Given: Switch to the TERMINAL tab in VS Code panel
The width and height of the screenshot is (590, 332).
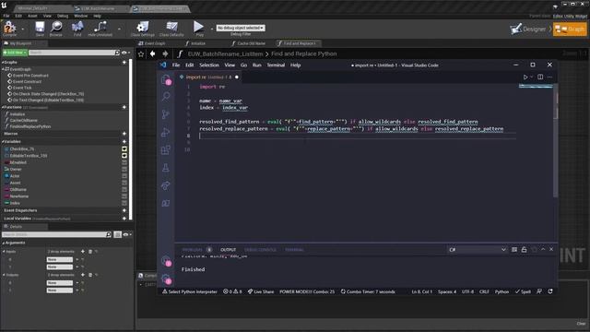Looking at the screenshot, I should tap(294, 250).
